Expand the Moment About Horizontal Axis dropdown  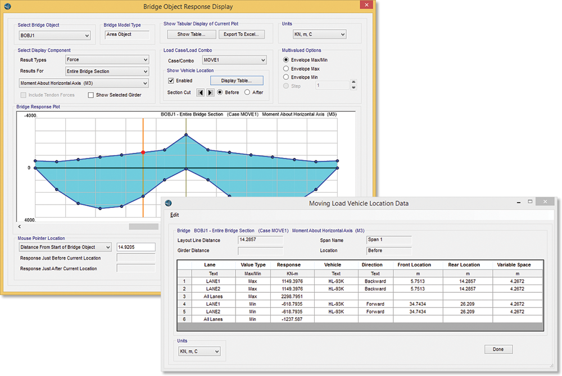[x=83, y=83]
